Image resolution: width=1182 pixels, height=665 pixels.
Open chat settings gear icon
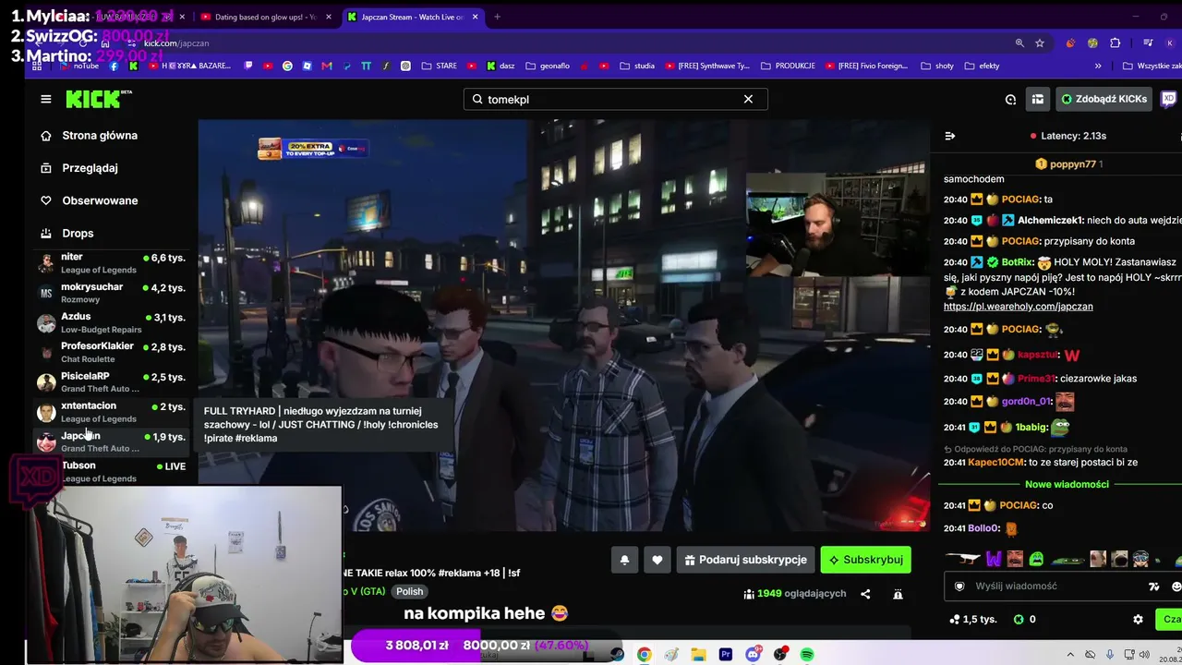[1138, 620]
